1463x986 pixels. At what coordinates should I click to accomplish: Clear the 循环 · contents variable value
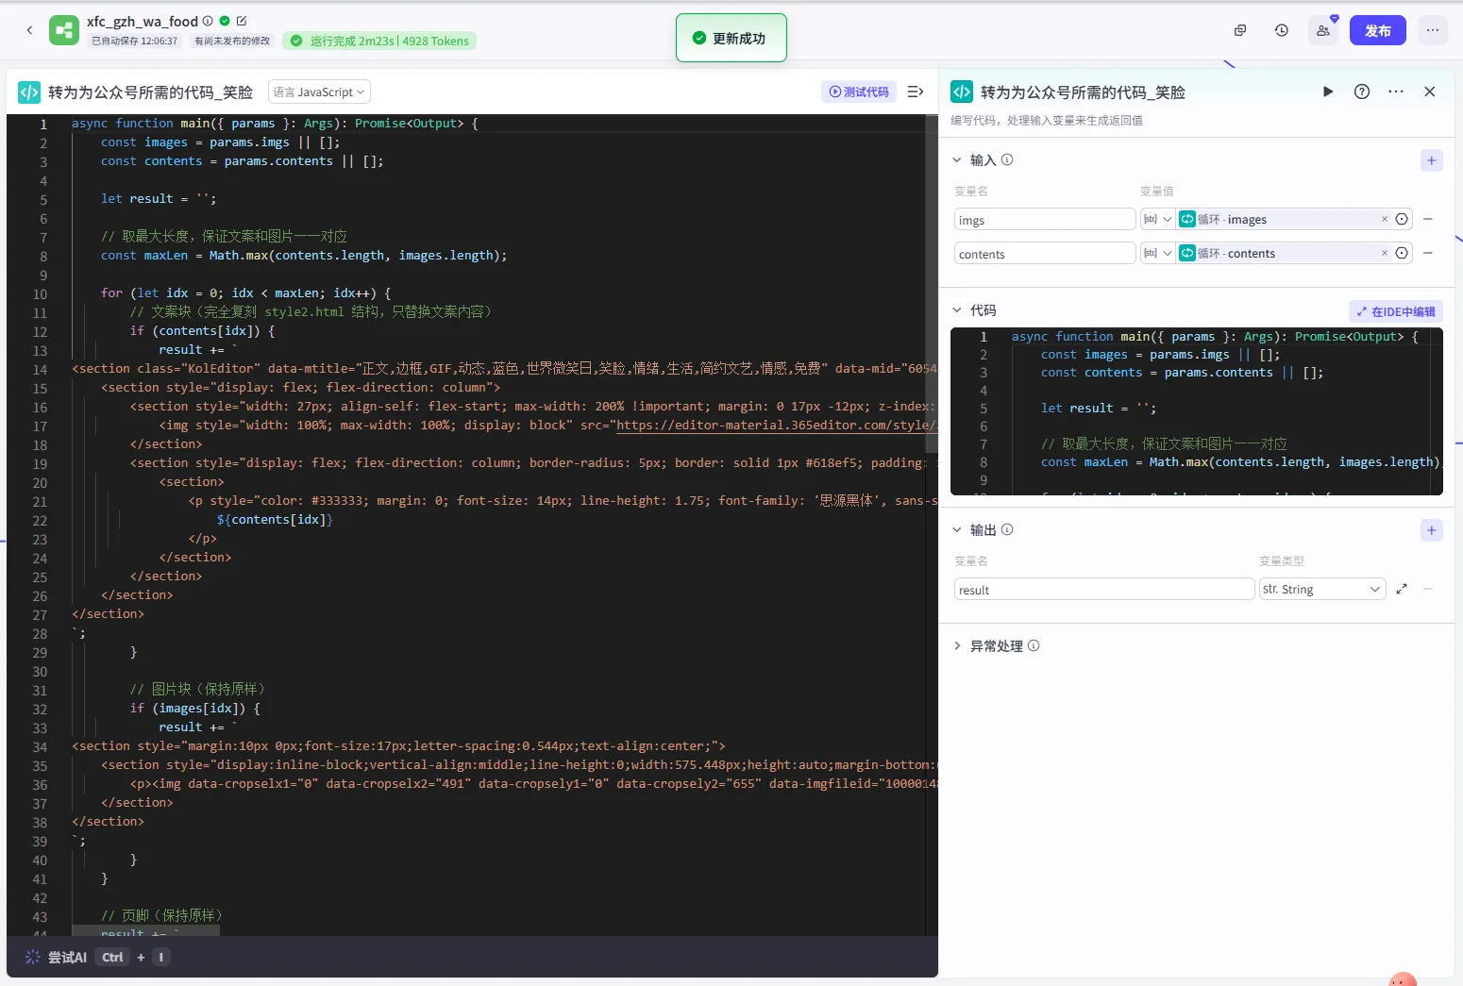(1385, 253)
